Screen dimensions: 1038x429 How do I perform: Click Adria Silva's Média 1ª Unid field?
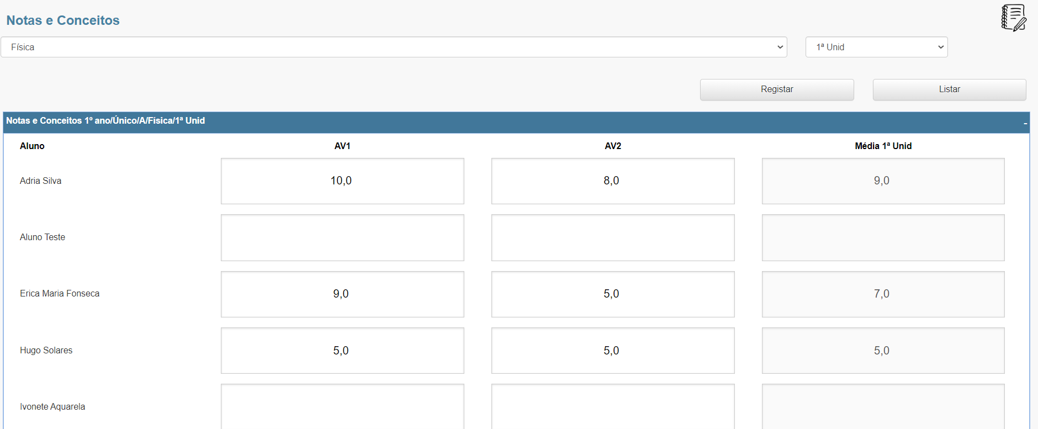(883, 181)
